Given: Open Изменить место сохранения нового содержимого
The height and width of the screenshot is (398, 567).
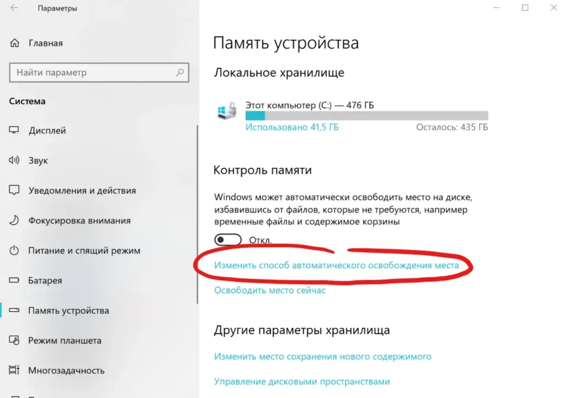Looking at the screenshot, I should 323,356.
